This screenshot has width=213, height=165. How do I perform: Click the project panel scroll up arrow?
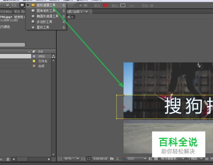[53, 60]
